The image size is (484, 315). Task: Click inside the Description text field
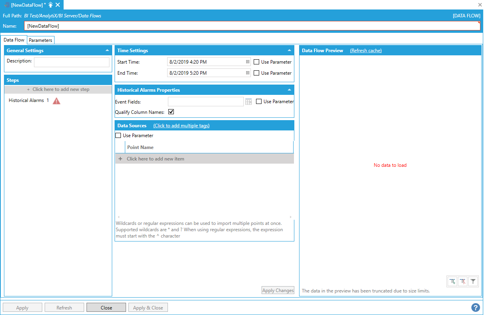[x=72, y=62]
